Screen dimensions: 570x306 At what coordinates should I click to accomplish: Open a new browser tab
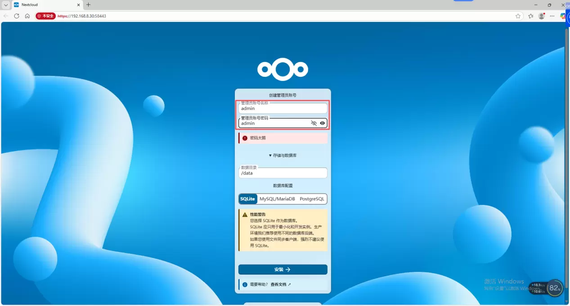pos(88,4)
